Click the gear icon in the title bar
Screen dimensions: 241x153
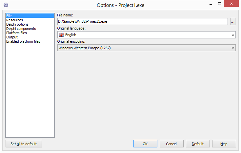click(6, 5)
